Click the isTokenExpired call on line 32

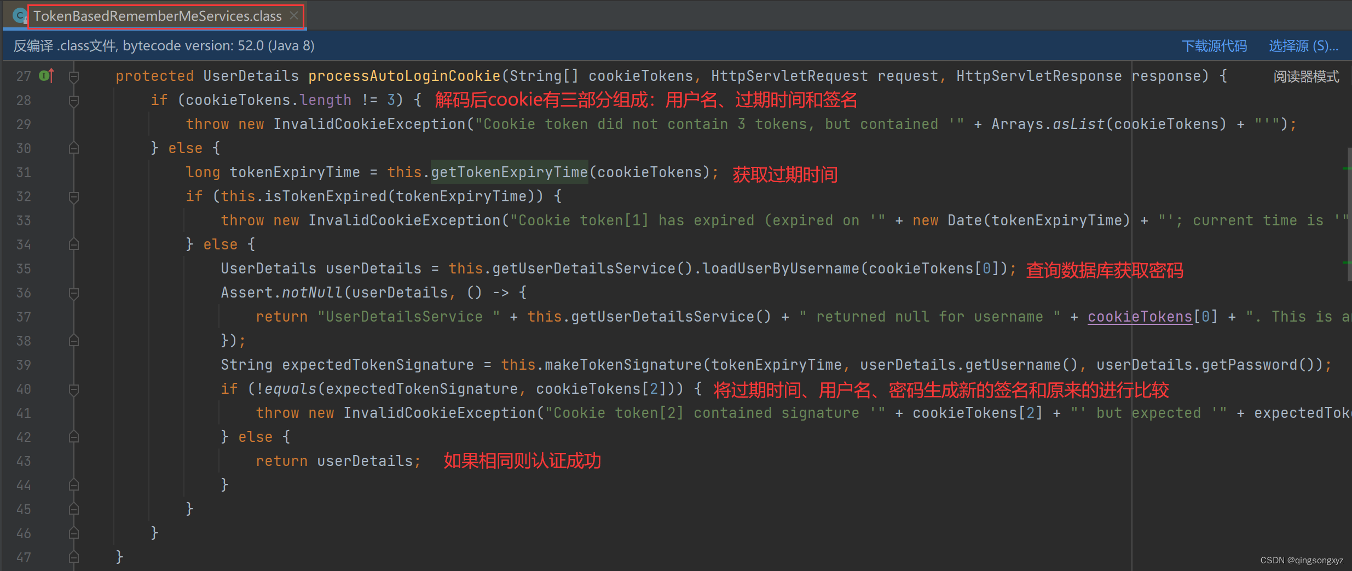(x=326, y=196)
